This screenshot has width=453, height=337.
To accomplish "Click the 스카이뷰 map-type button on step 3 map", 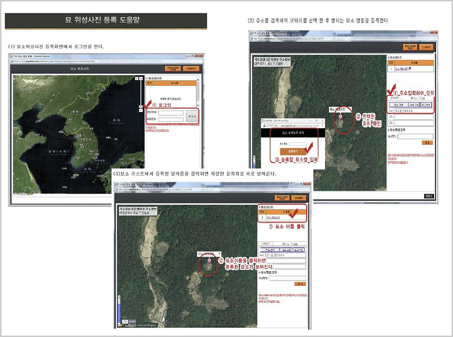I will coord(132,322).
